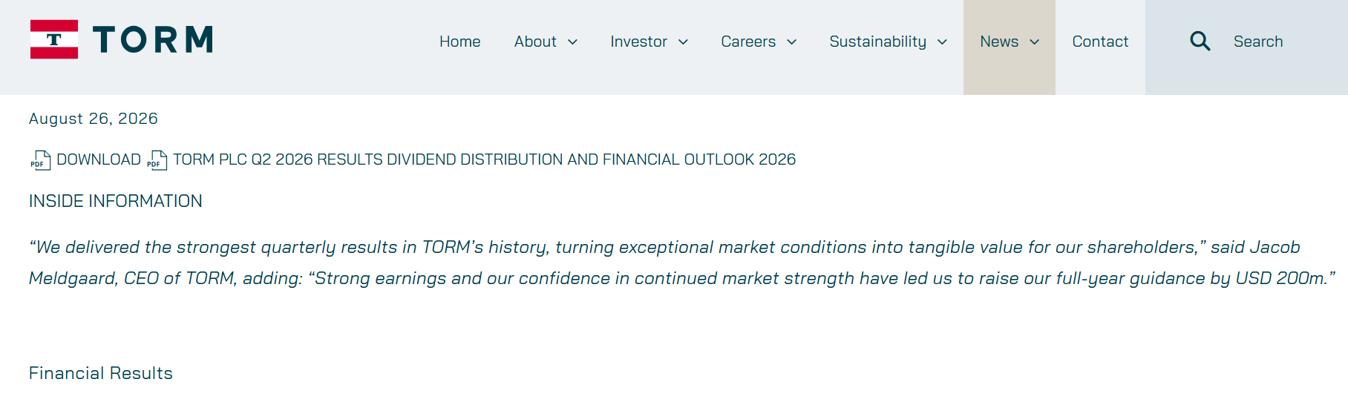Expand the Investor dropdown arrow
Image resolution: width=1348 pixels, height=405 pixels.
[x=683, y=42]
